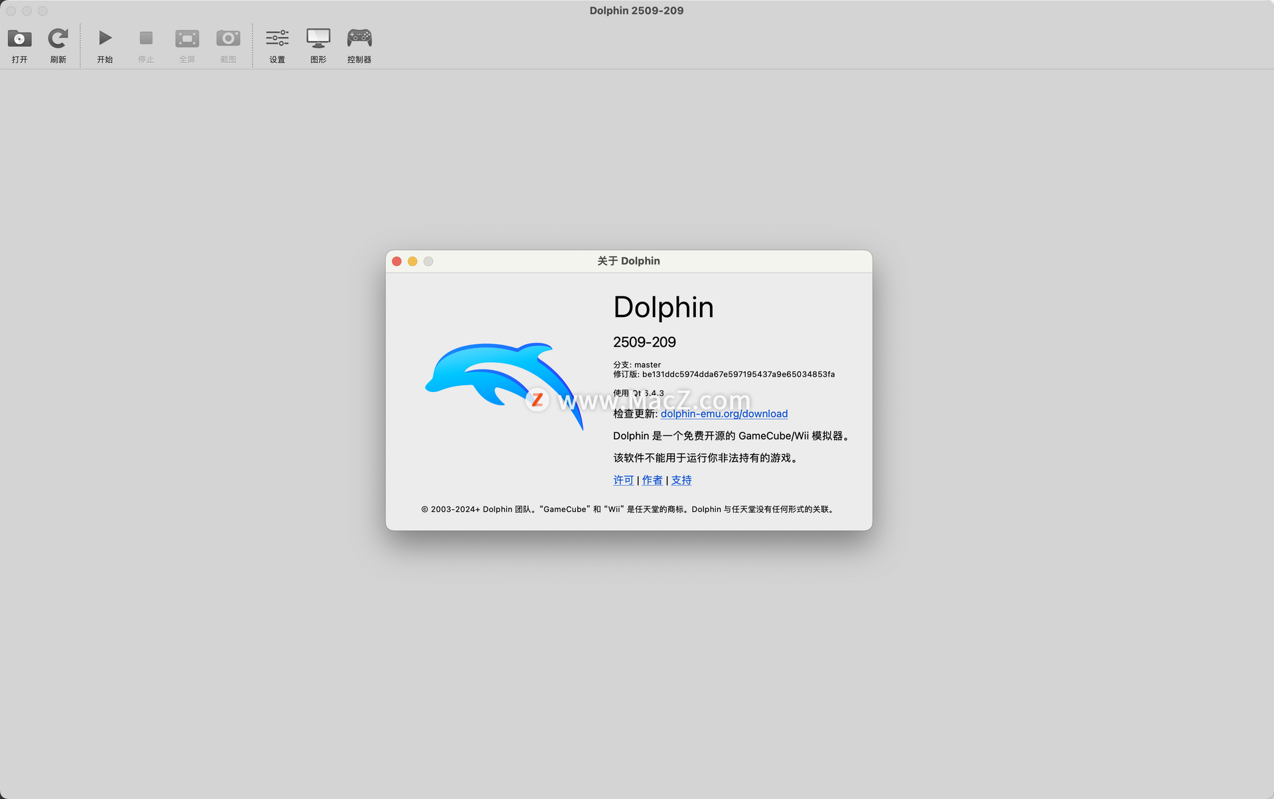Click the Dolphin logo image
The image size is (1274, 799).
pos(504,385)
